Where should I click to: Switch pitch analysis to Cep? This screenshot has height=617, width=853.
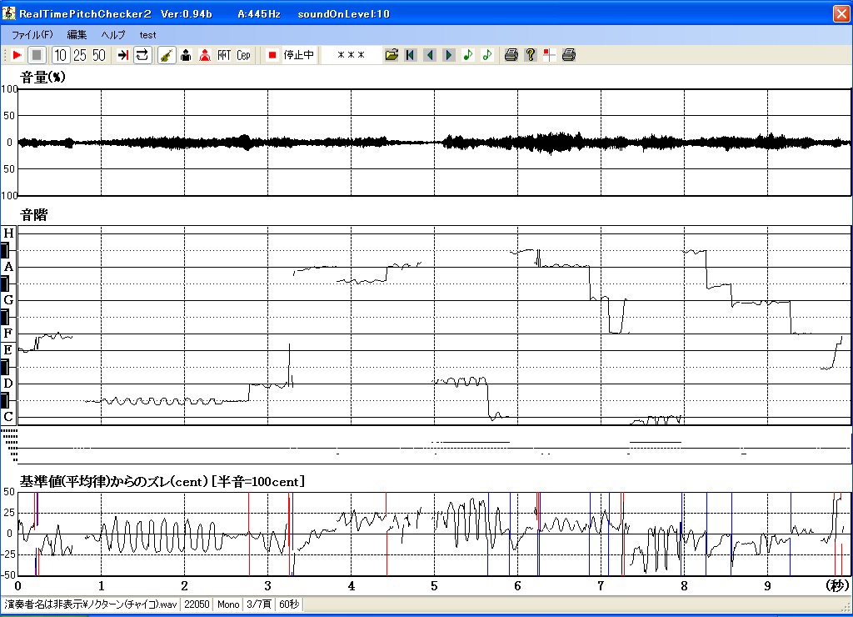(243, 55)
